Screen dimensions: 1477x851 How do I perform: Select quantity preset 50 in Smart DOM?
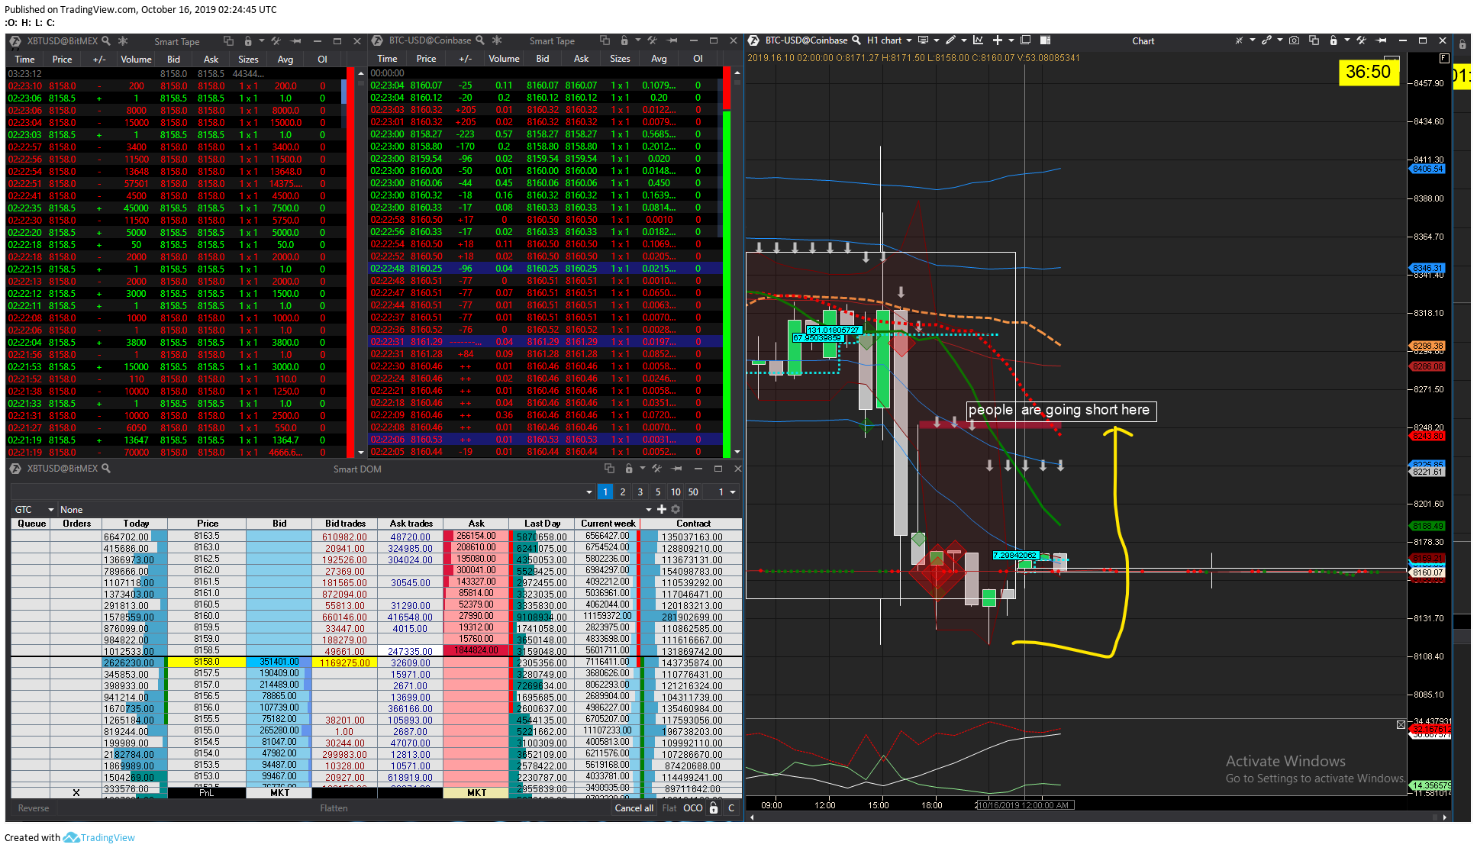[x=693, y=492]
